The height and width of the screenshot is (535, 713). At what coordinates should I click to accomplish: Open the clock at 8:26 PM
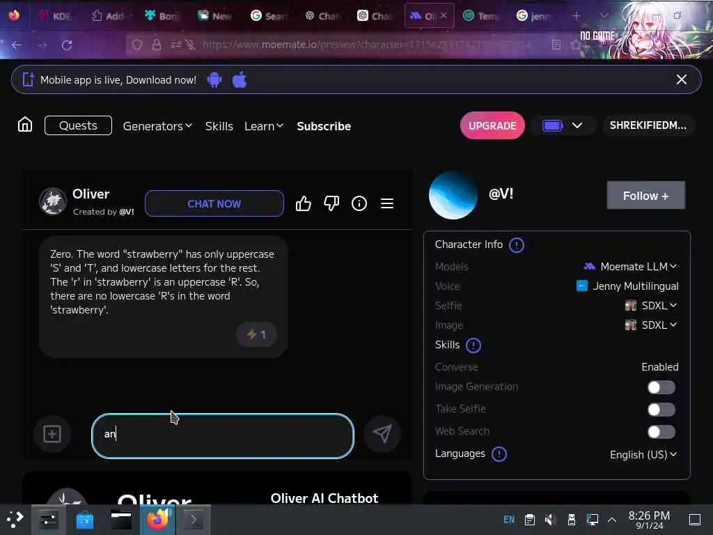coord(649,520)
